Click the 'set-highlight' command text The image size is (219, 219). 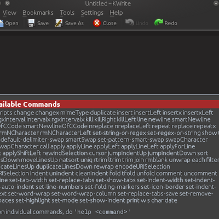pyautogui.click(x=33, y=200)
